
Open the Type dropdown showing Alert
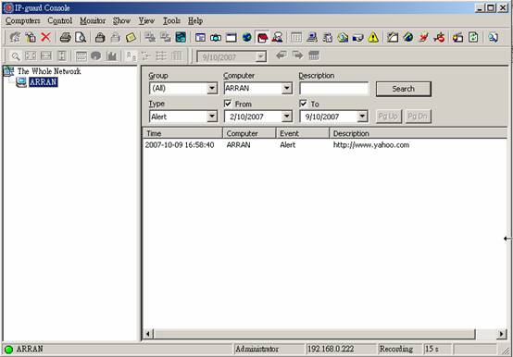tap(212, 117)
